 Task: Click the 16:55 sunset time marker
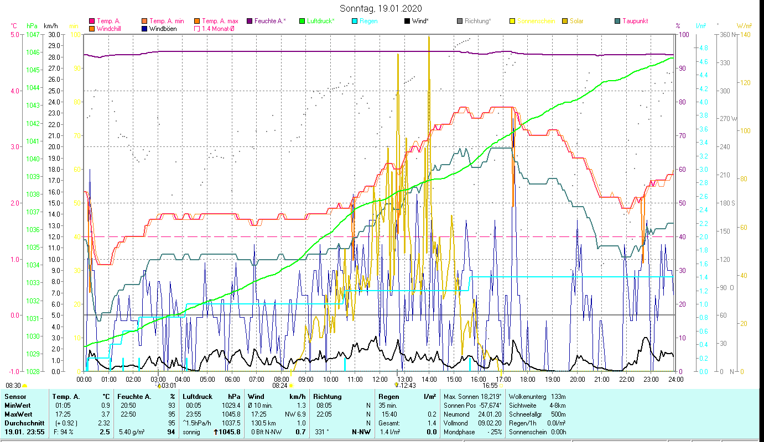tap(490, 386)
